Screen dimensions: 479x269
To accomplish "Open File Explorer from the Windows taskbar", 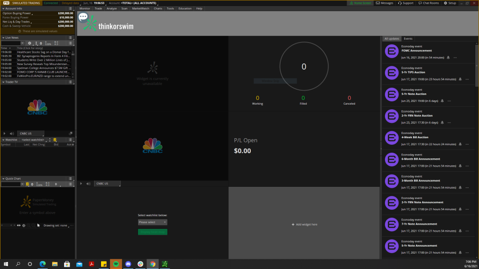I will pos(55,264).
